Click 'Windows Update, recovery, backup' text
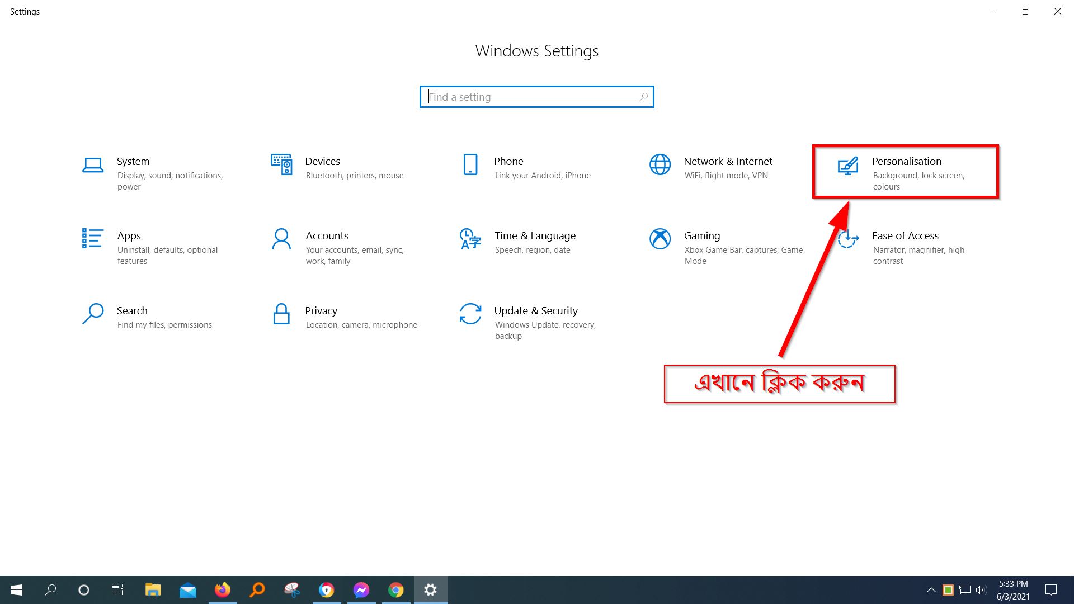This screenshot has width=1074, height=604. (x=545, y=331)
